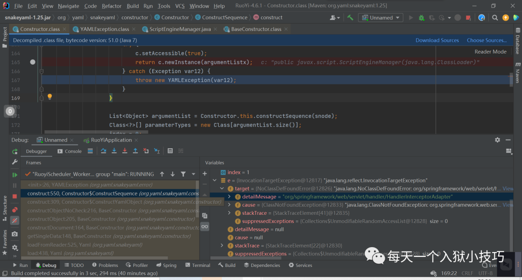Collapse the 'e' InvocationTargetException variable

point(215,181)
